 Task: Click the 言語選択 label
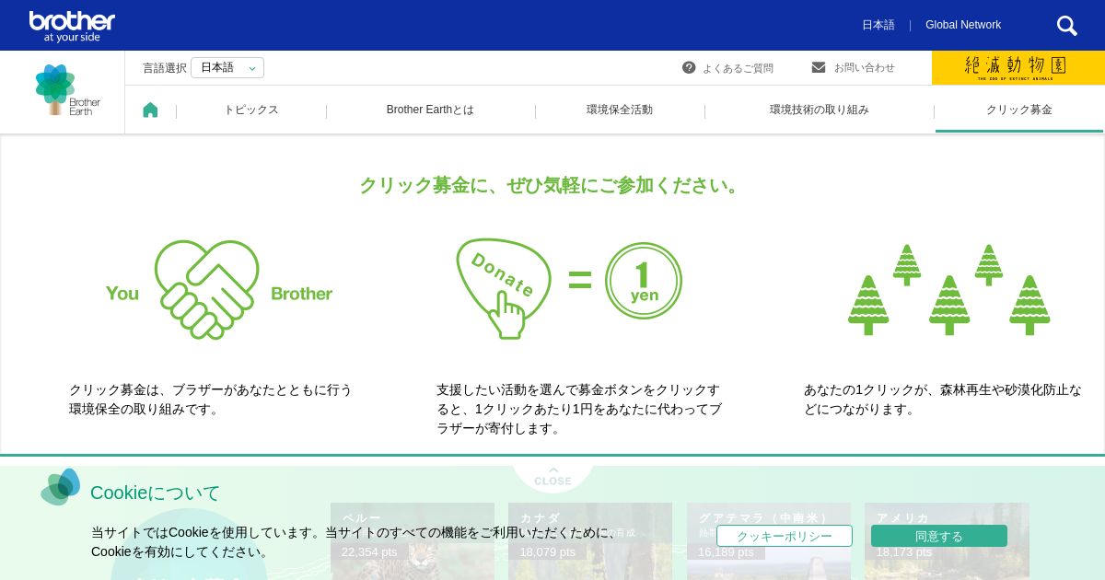(x=165, y=68)
